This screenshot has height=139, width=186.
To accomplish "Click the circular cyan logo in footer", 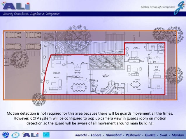I will [16, 135].
